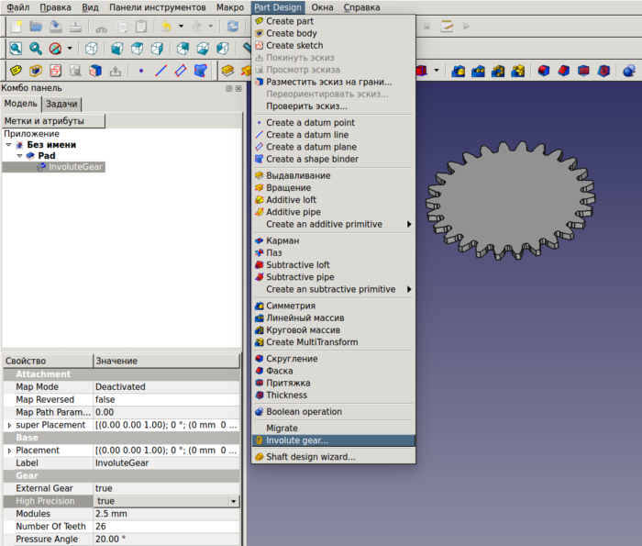Select the Isometric view cube icon
This screenshot has height=546, width=642.
click(x=92, y=49)
